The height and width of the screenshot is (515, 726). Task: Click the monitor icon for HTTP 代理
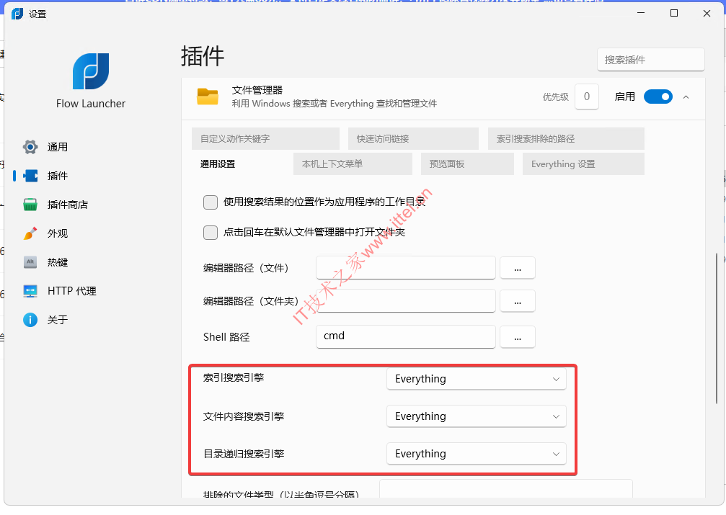pos(30,291)
